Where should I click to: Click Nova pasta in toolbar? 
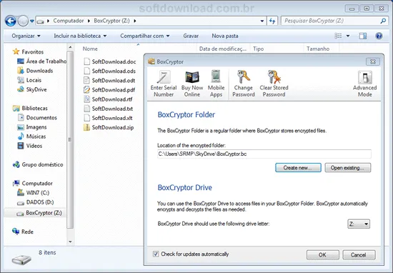pos(225,36)
